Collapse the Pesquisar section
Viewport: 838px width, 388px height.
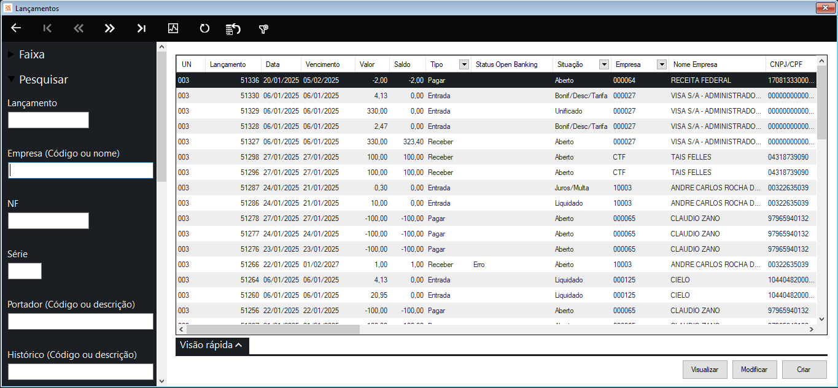(37, 80)
